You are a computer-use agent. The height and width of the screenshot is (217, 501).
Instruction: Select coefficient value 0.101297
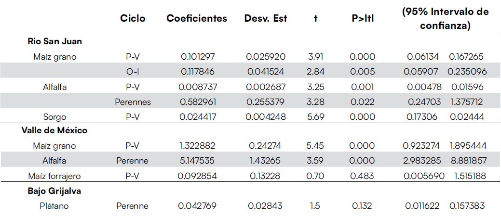[x=198, y=57]
